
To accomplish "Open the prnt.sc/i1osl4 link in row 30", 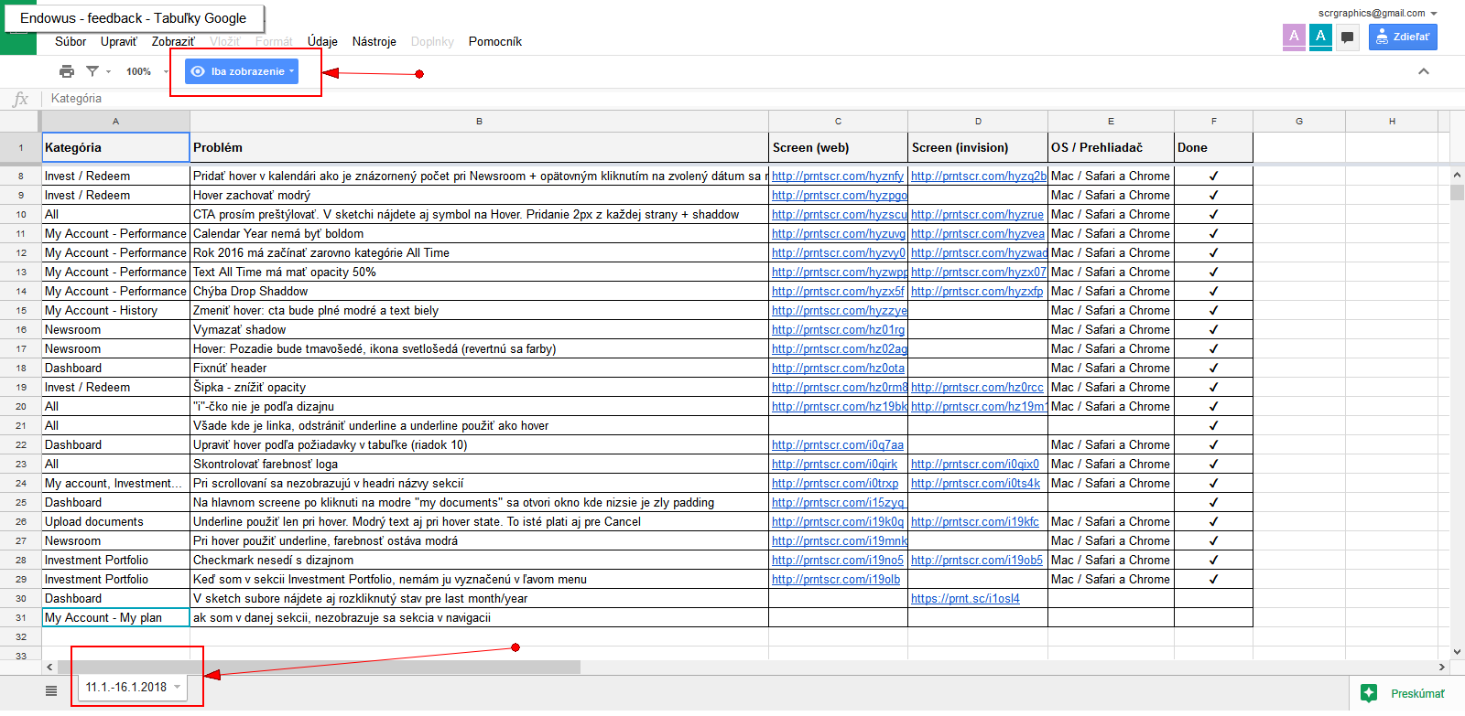I will coord(965,599).
